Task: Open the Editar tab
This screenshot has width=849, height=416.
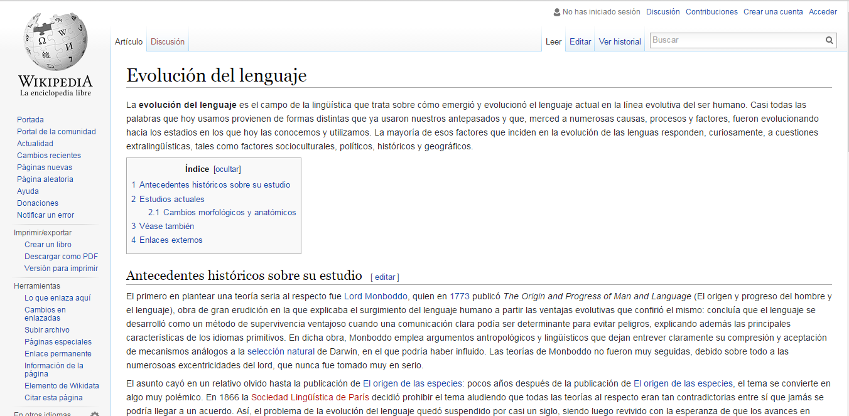Action: (x=580, y=42)
